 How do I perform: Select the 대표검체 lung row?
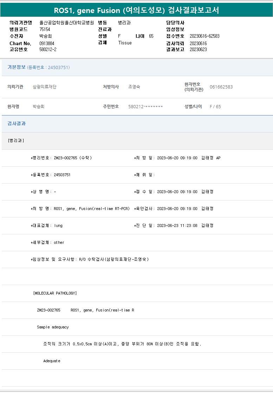tap(47, 226)
